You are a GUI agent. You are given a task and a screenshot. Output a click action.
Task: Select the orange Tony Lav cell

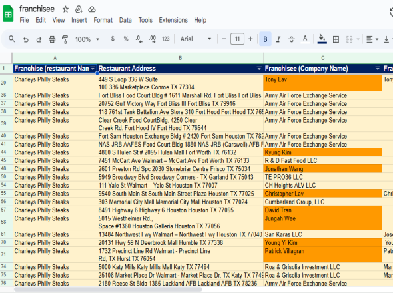click(x=323, y=83)
